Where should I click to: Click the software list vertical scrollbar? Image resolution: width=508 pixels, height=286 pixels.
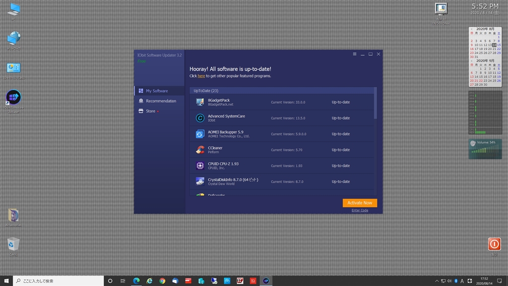coord(376,103)
